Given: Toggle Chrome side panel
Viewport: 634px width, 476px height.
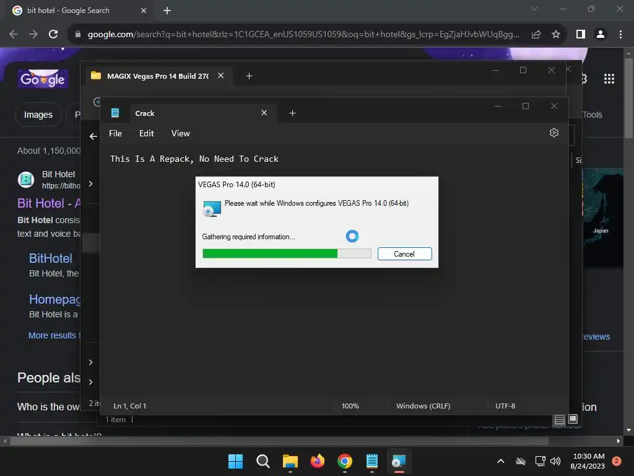Looking at the screenshot, I should tap(581, 35).
